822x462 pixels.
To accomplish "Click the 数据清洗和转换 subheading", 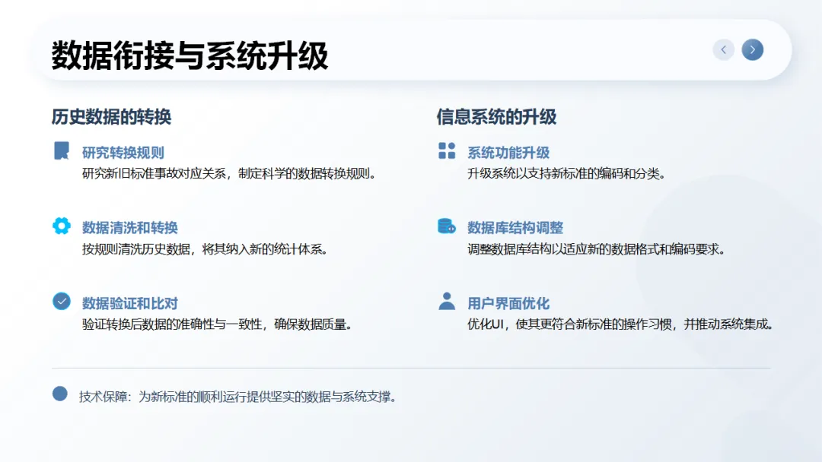I will (x=130, y=228).
